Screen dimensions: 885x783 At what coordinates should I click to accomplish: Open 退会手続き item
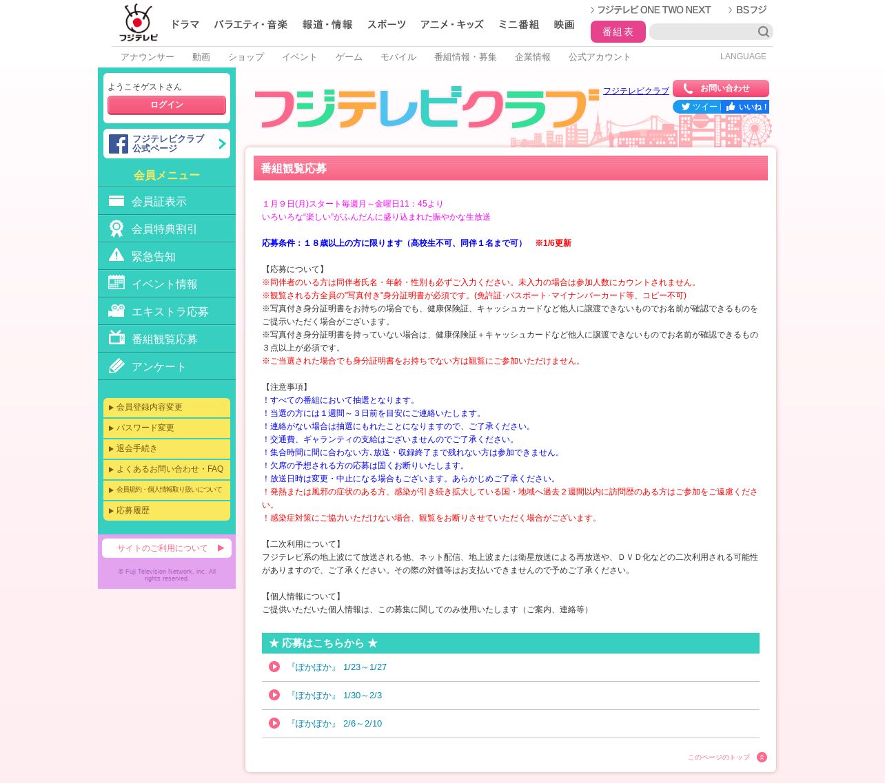click(x=167, y=449)
